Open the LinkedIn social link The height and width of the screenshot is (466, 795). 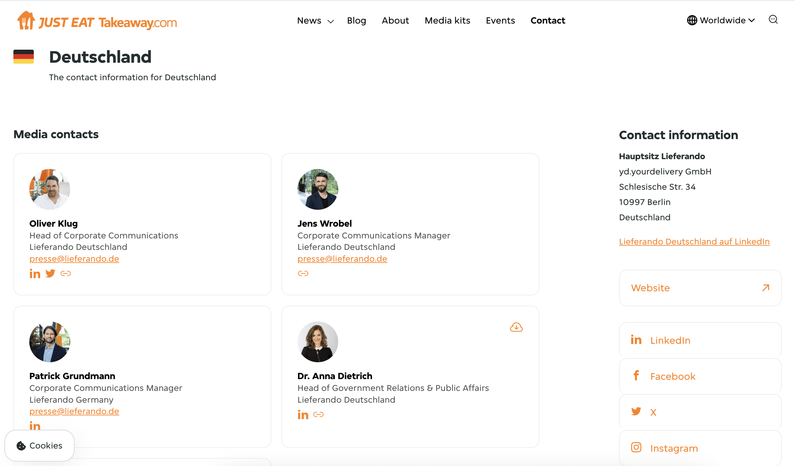click(700, 340)
